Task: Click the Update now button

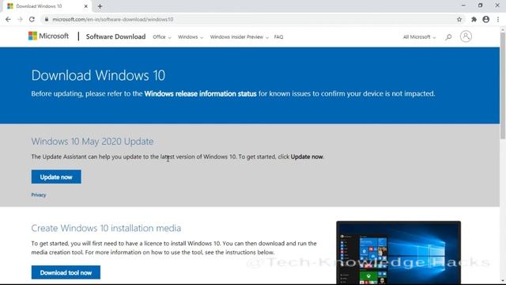Action: click(56, 177)
